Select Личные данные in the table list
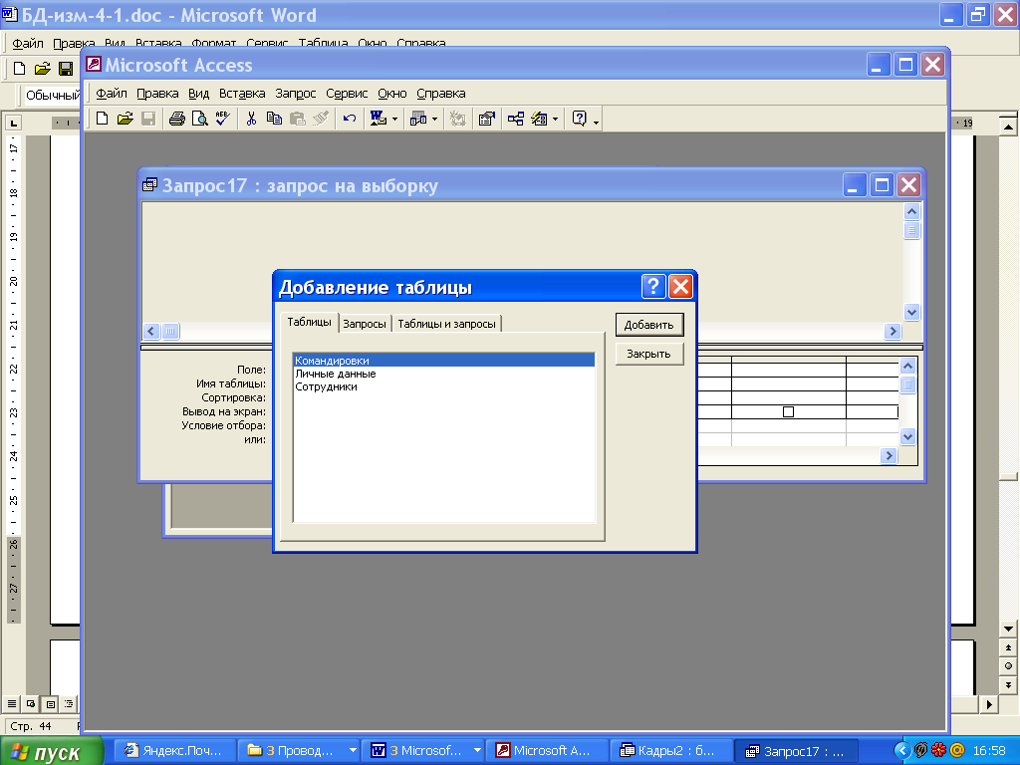This screenshot has height=765, width=1020. click(443, 374)
